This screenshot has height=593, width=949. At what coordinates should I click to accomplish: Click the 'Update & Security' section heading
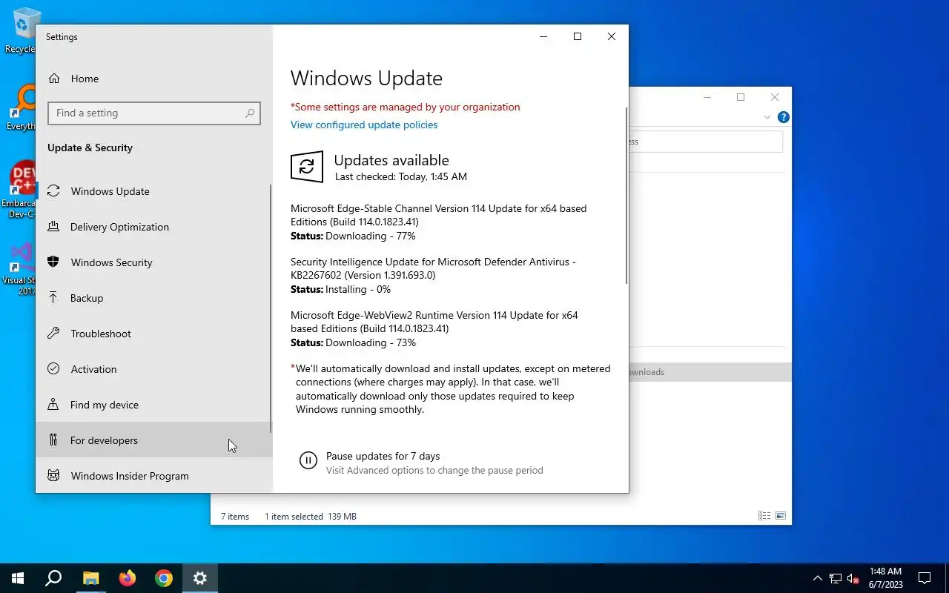[x=90, y=148]
